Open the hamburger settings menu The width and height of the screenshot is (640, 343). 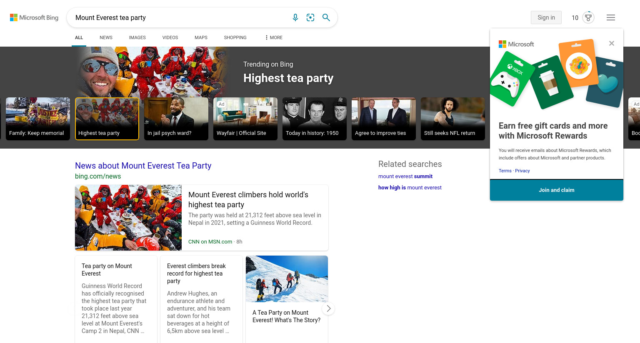pyautogui.click(x=611, y=17)
